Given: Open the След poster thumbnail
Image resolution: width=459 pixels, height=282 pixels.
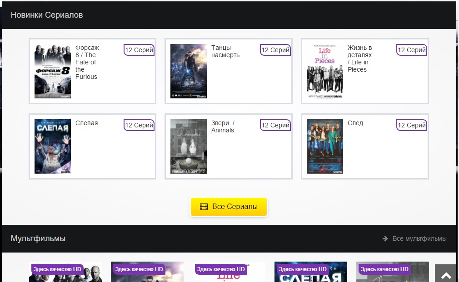Looking at the screenshot, I should [324, 146].
